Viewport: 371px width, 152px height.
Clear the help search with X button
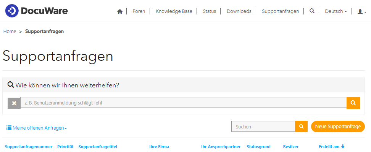pos(14,103)
